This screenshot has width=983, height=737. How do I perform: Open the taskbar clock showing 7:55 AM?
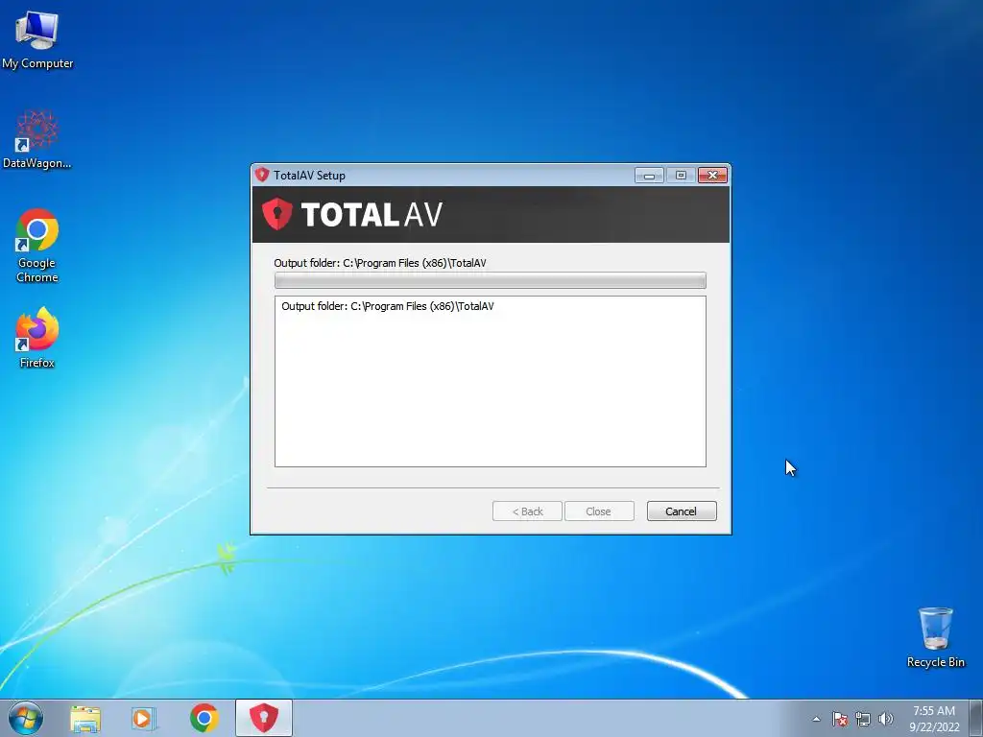934,719
